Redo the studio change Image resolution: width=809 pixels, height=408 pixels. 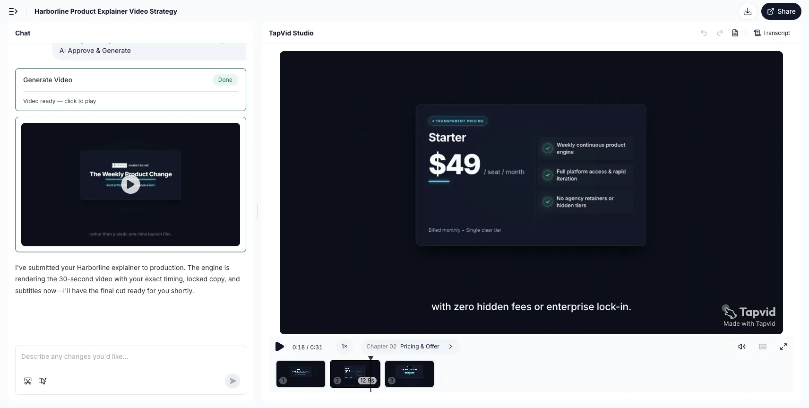point(720,33)
